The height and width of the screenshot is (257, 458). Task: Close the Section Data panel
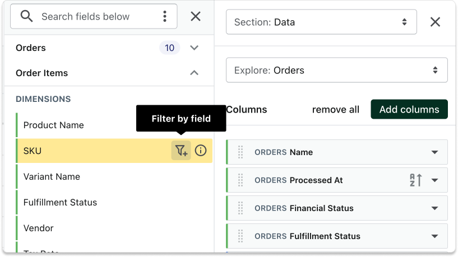click(435, 22)
